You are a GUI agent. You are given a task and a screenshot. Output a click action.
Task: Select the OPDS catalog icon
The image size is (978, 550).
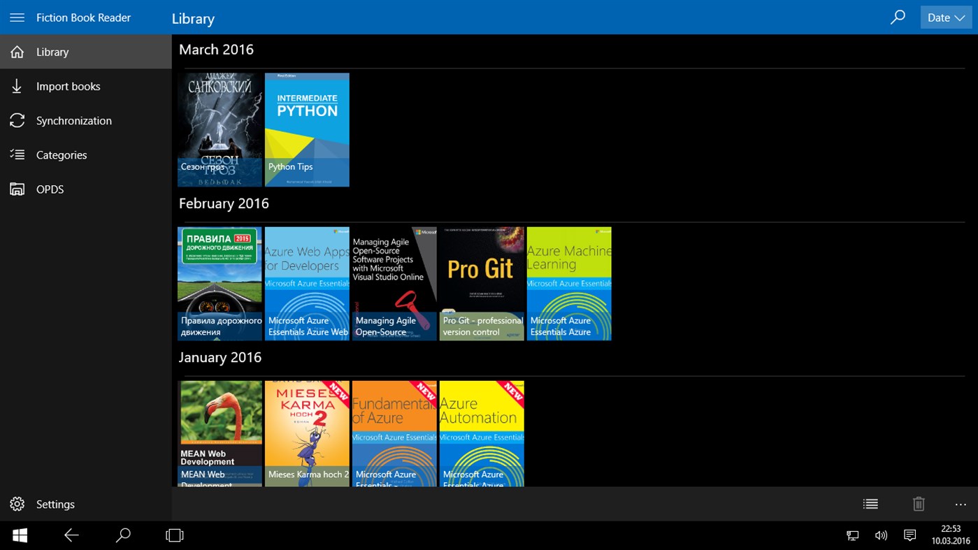[x=17, y=189]
